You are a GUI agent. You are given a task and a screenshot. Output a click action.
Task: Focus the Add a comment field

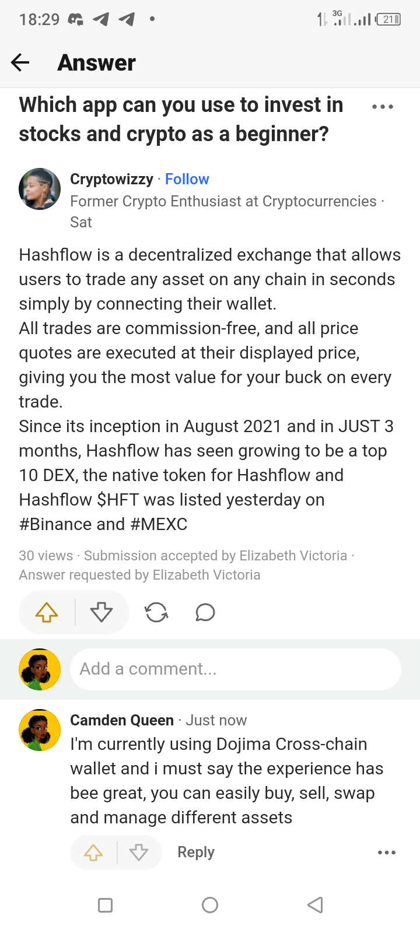pyautogui.click(x=236, y=669)
